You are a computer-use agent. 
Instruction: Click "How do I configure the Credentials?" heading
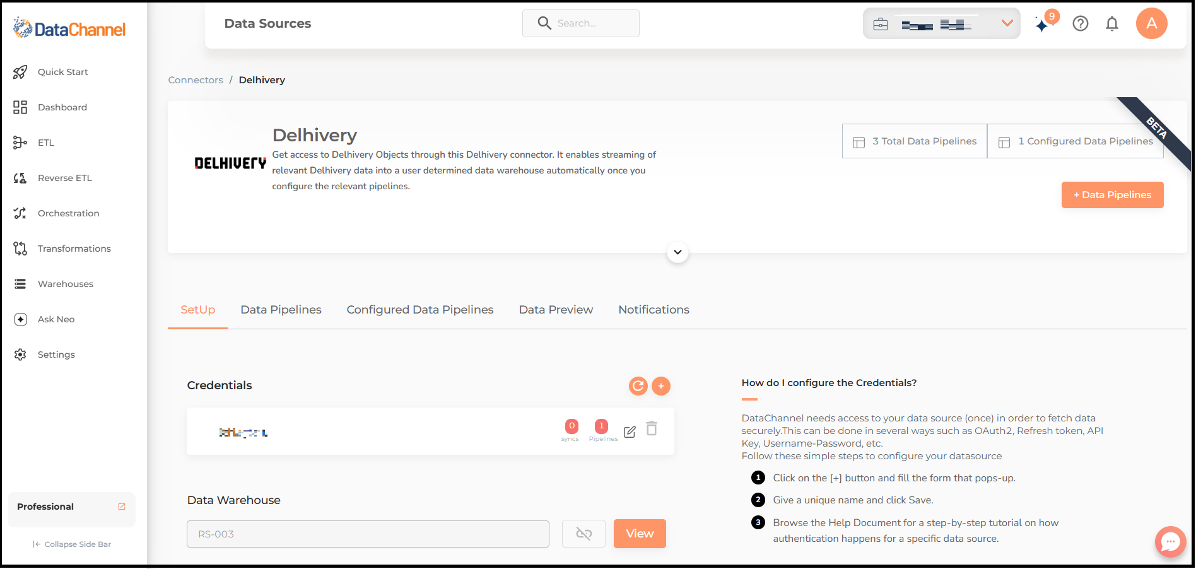click(x=829, y=383)
